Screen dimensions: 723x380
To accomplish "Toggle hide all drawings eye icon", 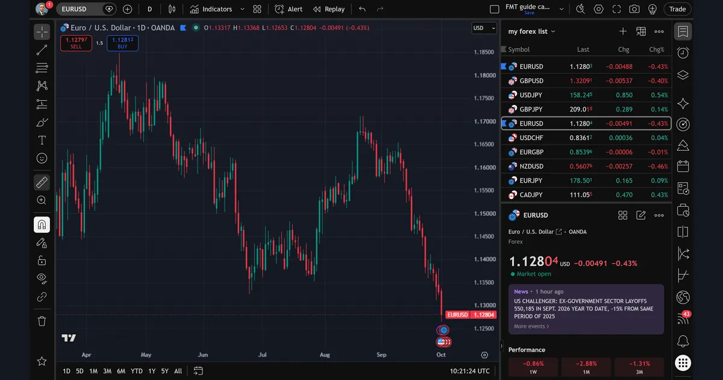I will pyautogui.click(x=42, y=278).
